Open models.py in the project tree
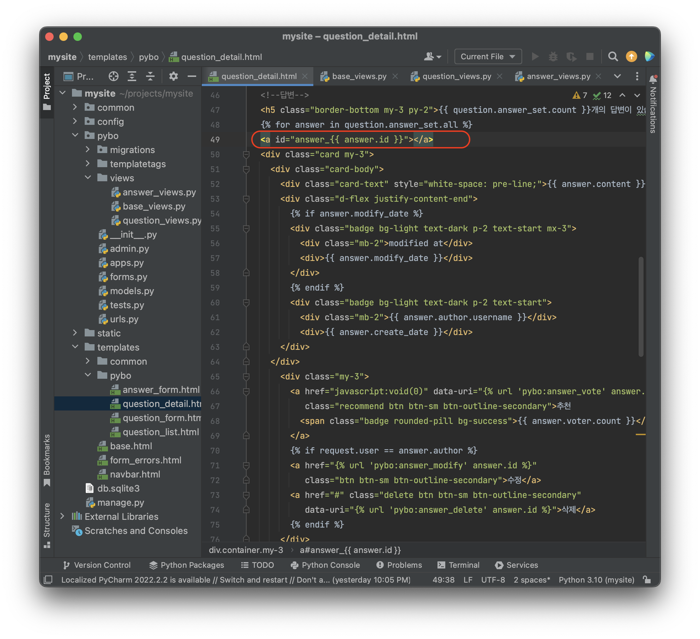700x639 pixels. click(132, 291)
